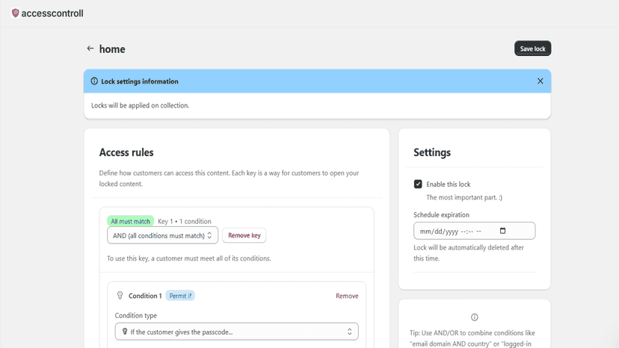Viewport: 619px width, 348px height.
Task: Open the calendar picker icon in Schedule expiration
Action: pos(502,231)
